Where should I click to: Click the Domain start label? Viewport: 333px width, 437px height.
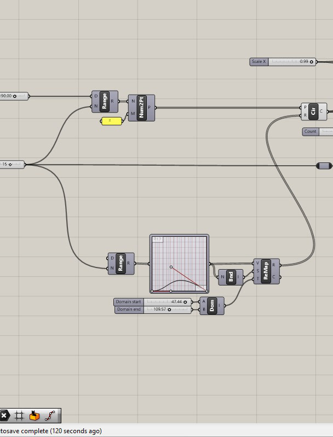[x=128, y=302]
